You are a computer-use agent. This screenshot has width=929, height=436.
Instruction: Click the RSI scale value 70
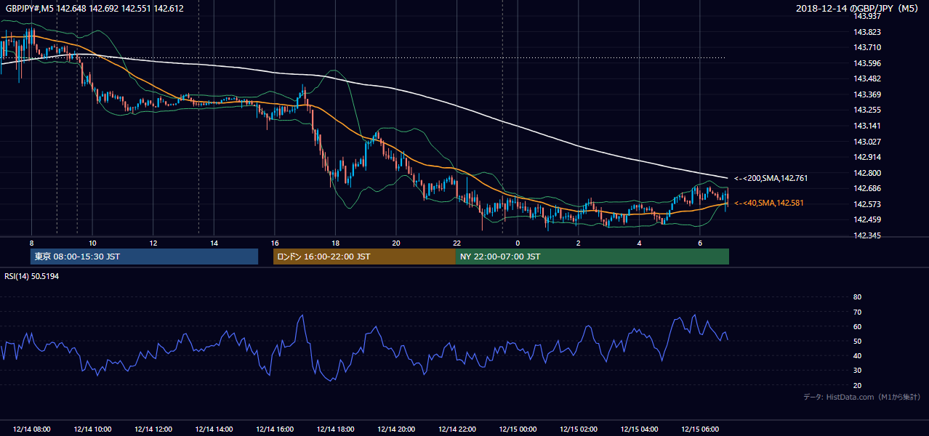[x=857, y=312]
